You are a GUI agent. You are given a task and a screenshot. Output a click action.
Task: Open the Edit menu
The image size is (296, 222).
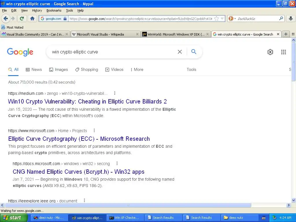tap(14, 10)
